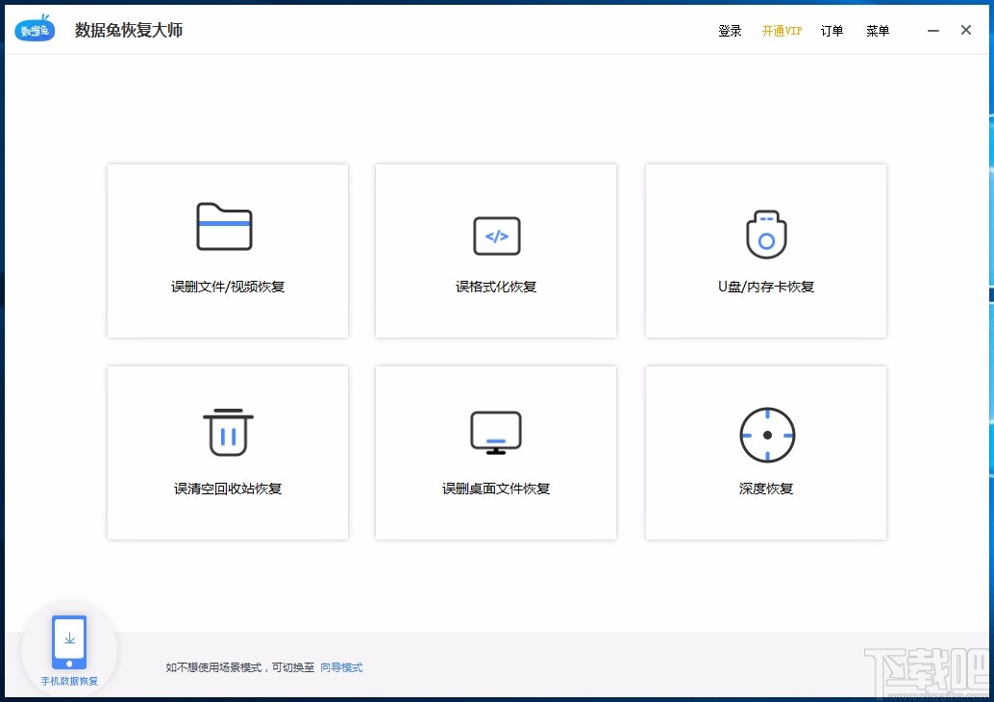Choose 误删桌面文件恢复 scenario
994x702 pixels.
coord(495,452)
